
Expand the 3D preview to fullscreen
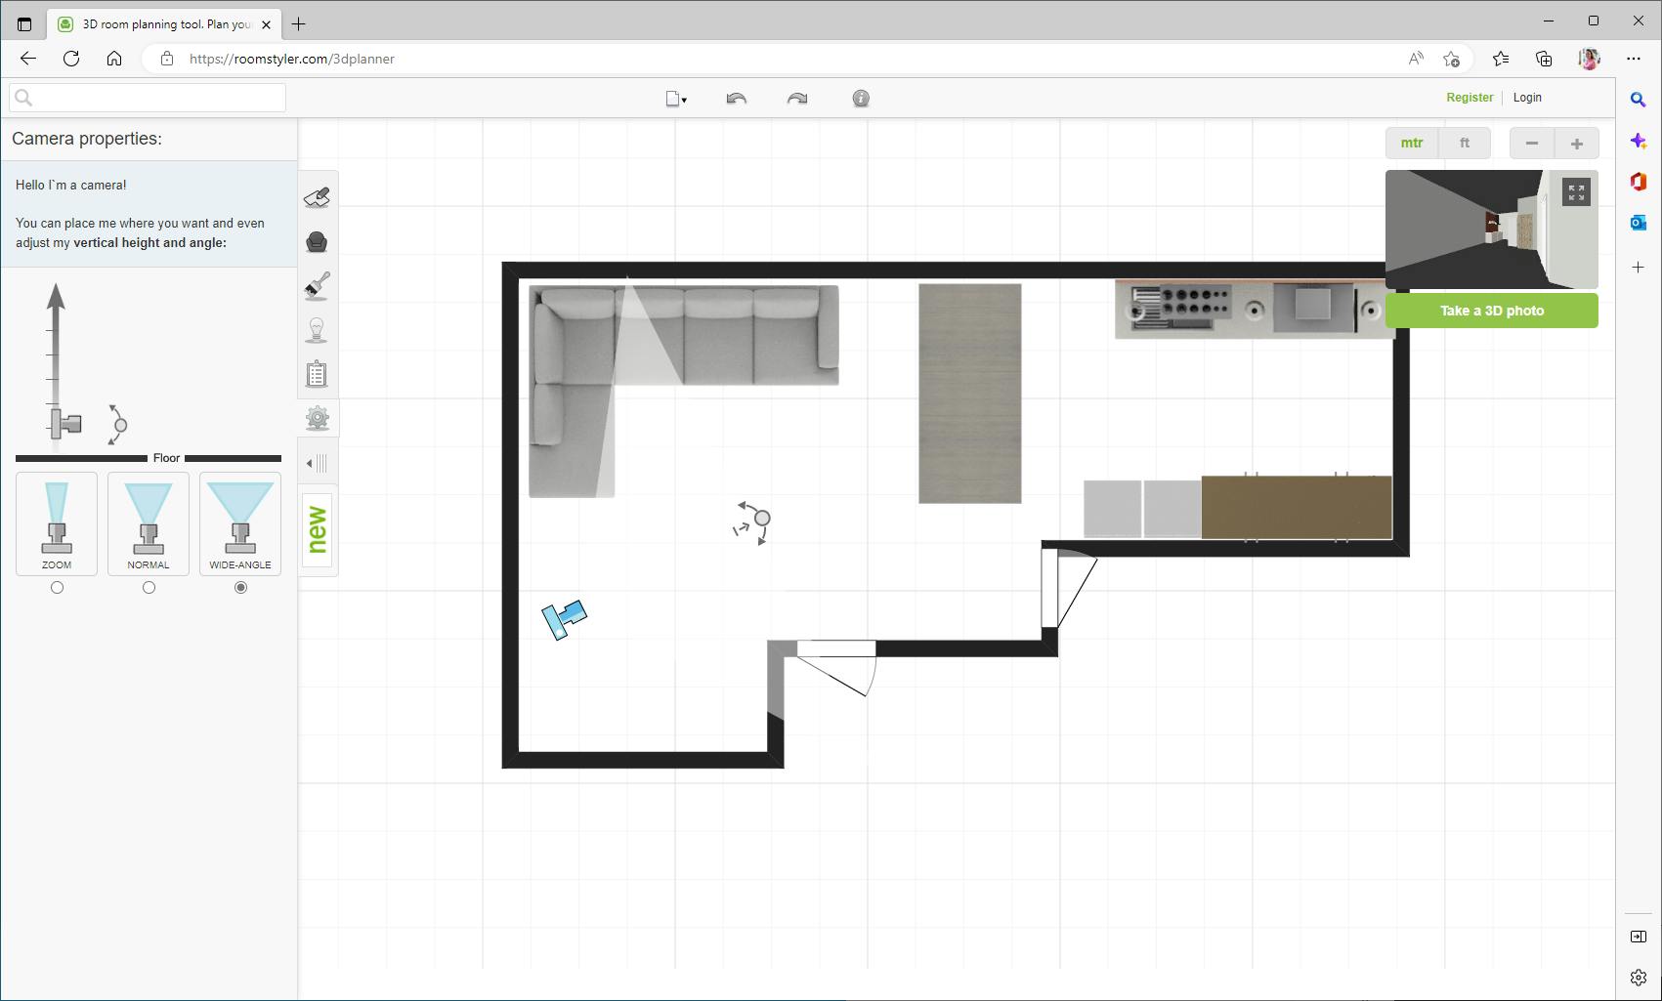(1574, 192)
